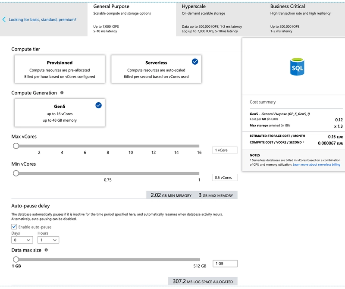Click the SQL database icon
The width and height of the screenshot is (345, 289).
pos(297,67)
